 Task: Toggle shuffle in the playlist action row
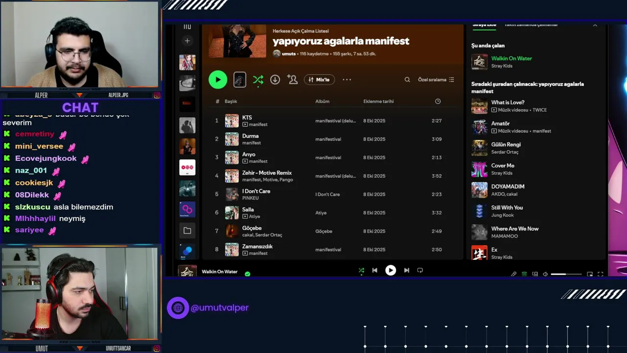click(x=258, y=79)
